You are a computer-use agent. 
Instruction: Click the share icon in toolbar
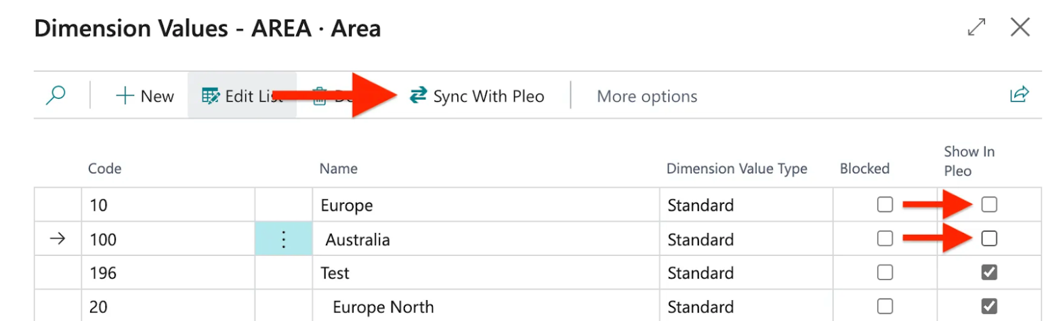[1019, 95]
